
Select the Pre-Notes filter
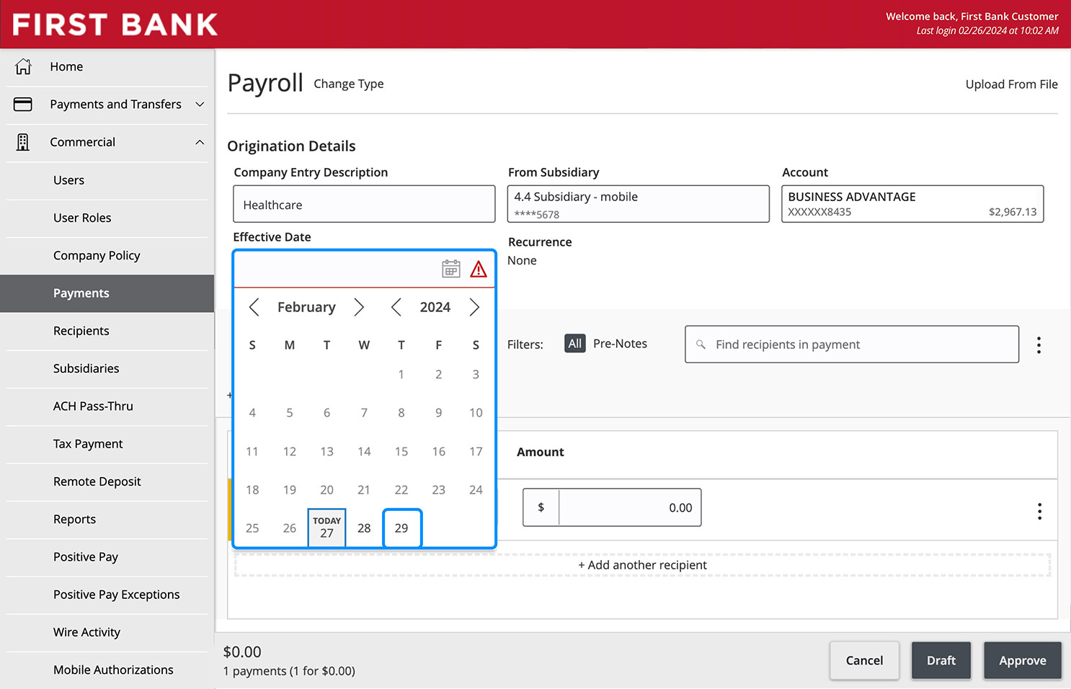620,344
